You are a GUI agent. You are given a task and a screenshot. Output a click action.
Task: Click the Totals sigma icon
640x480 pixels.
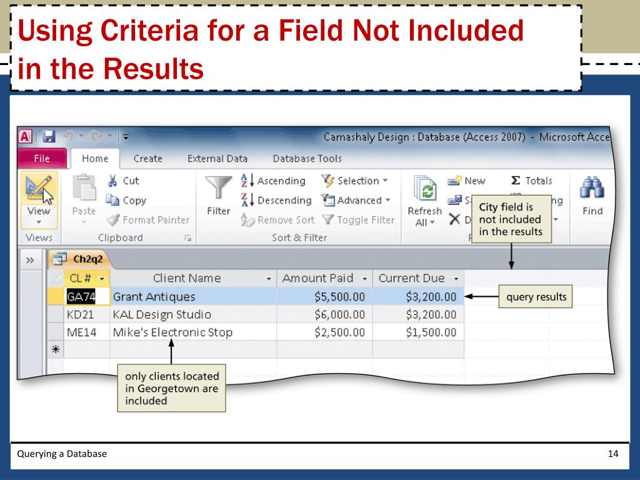point(516,181)
